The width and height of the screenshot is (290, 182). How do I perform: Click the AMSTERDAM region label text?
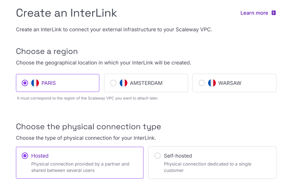pyautogui.click(x=146, y=83)
